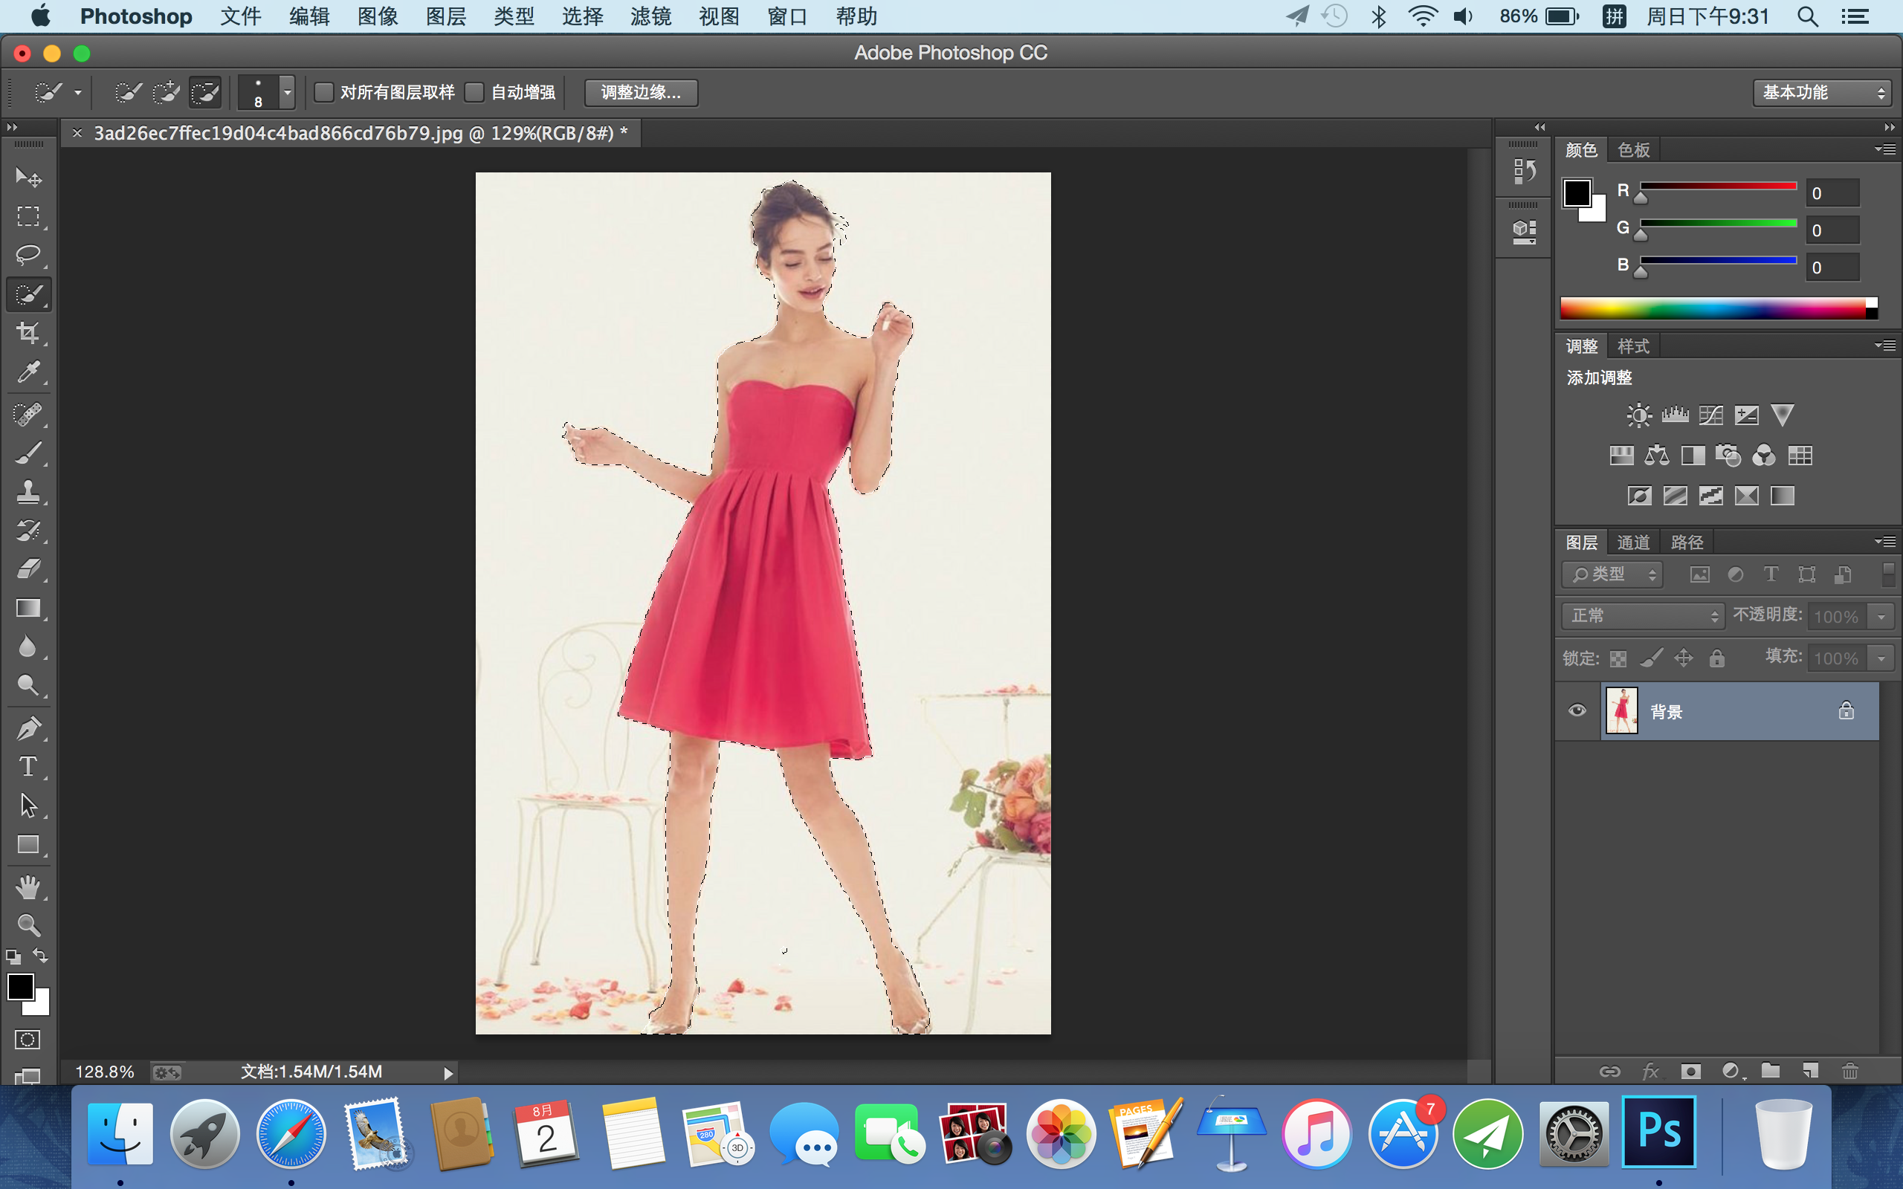
Task: Open the History panel icon
Action: (x=1524, y=171)
